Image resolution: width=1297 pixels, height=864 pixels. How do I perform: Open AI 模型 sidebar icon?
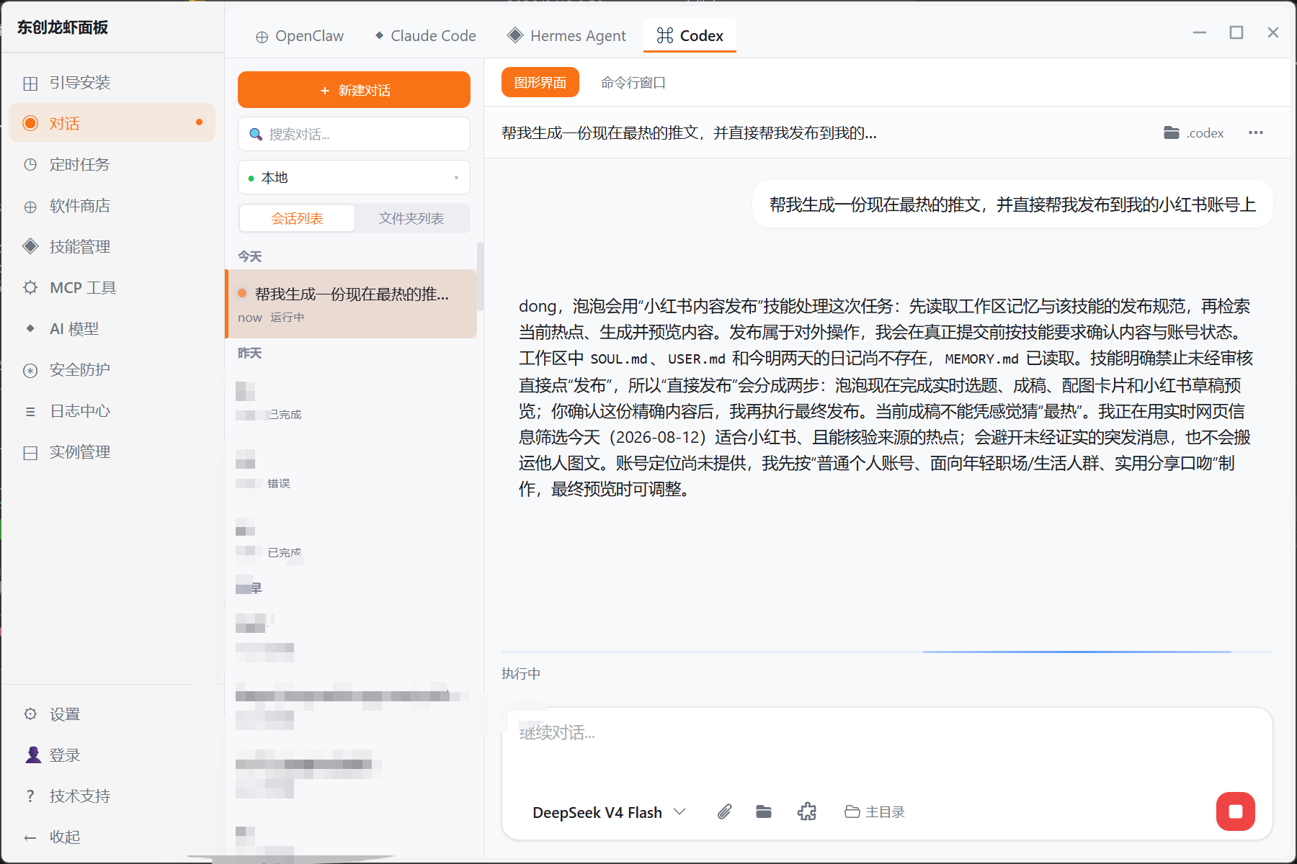click(x=30, y=328)
